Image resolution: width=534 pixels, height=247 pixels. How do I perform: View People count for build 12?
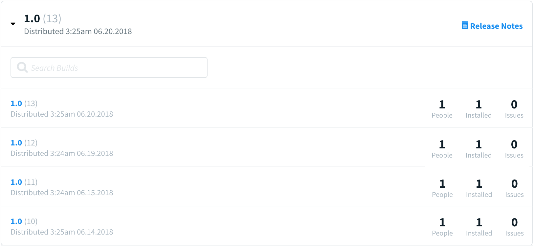[x=442, y=149]
